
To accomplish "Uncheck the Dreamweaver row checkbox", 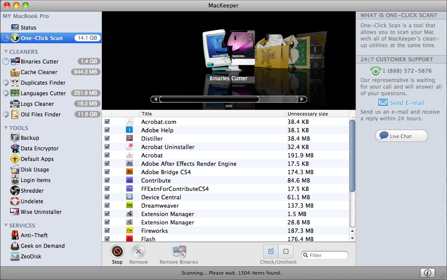I will pyautogui.click(x=107, y=205).
